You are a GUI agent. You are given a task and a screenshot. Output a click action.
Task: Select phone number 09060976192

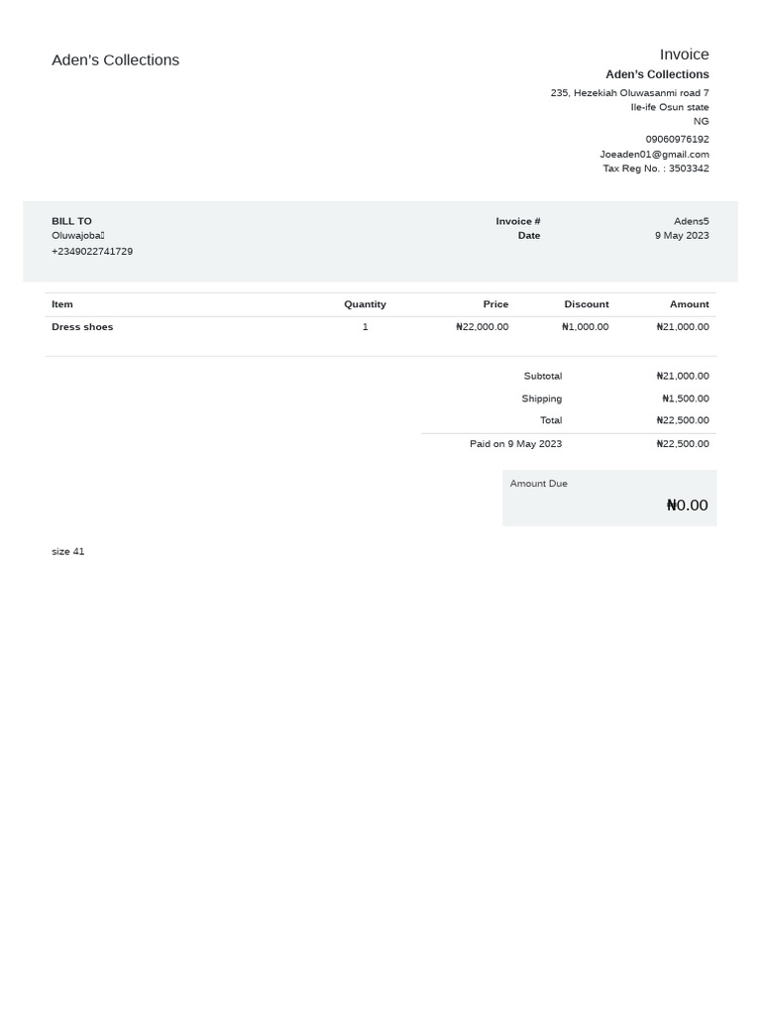coord(677,139)
